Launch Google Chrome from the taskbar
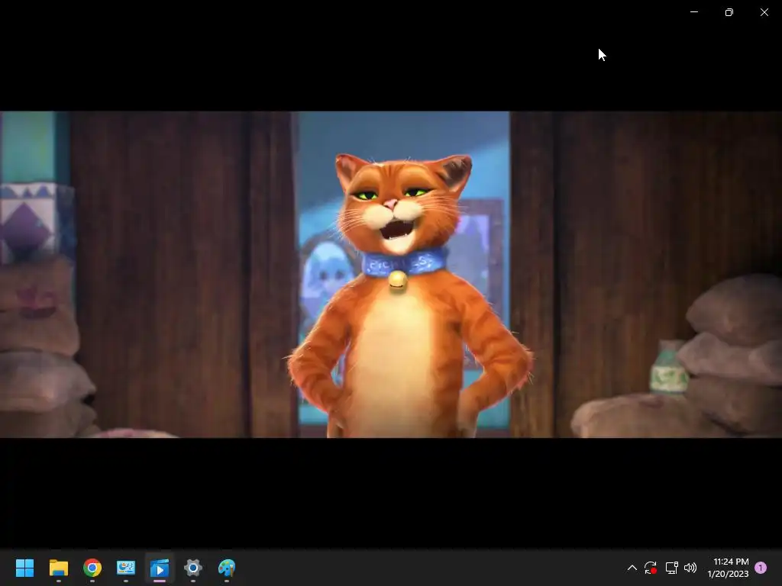 tap(92, 568)
